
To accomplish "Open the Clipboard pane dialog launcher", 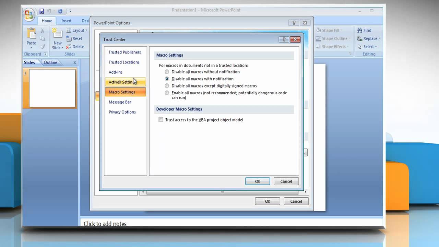I will (45, 54).
